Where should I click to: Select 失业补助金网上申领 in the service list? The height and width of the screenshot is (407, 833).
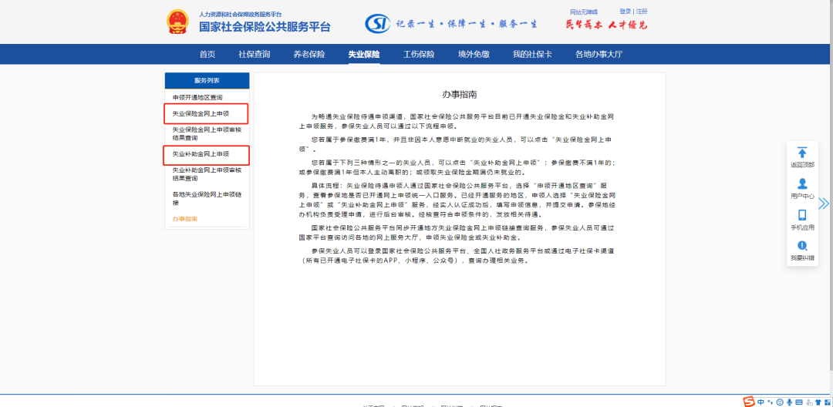201,154
